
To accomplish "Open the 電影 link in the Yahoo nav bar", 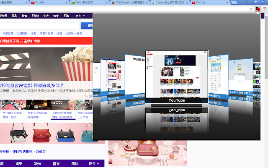I will point(14,16).
